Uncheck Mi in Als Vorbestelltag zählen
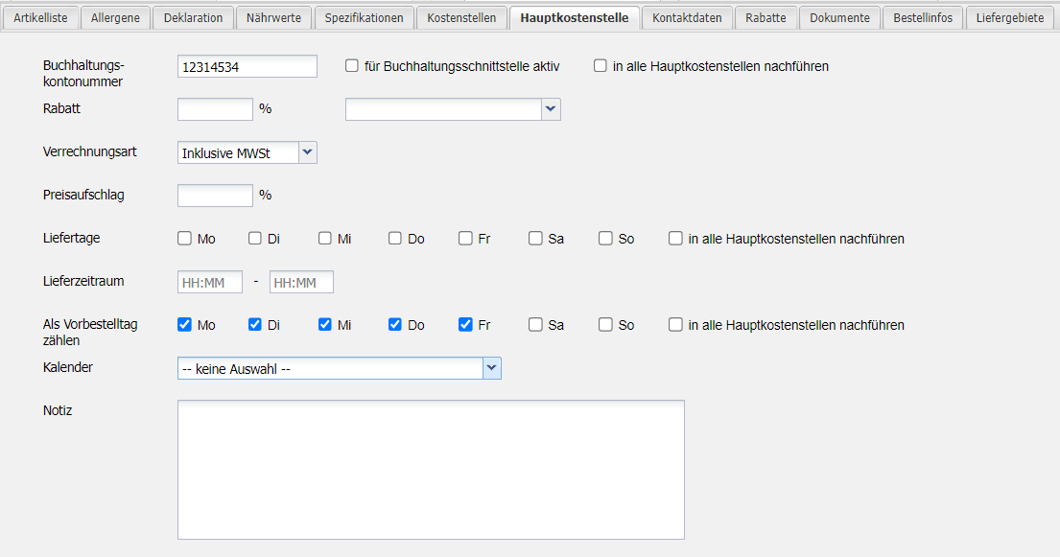Image resolution: width=1060 pixels, height=557 pixels. 326,325
